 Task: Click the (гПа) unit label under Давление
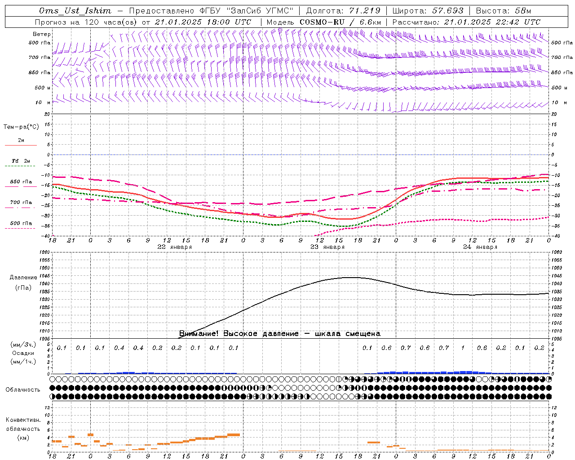[23, 288]
